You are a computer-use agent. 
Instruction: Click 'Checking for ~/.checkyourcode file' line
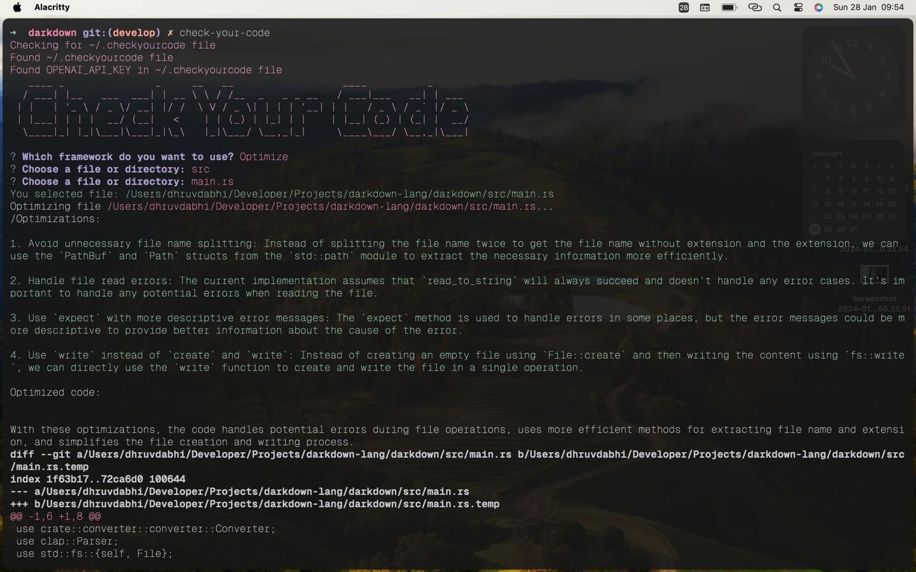(x=113, y=45)
